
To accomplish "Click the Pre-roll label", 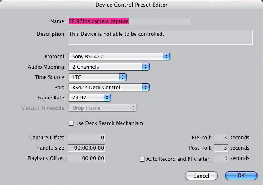I will (x=201, y=138).
